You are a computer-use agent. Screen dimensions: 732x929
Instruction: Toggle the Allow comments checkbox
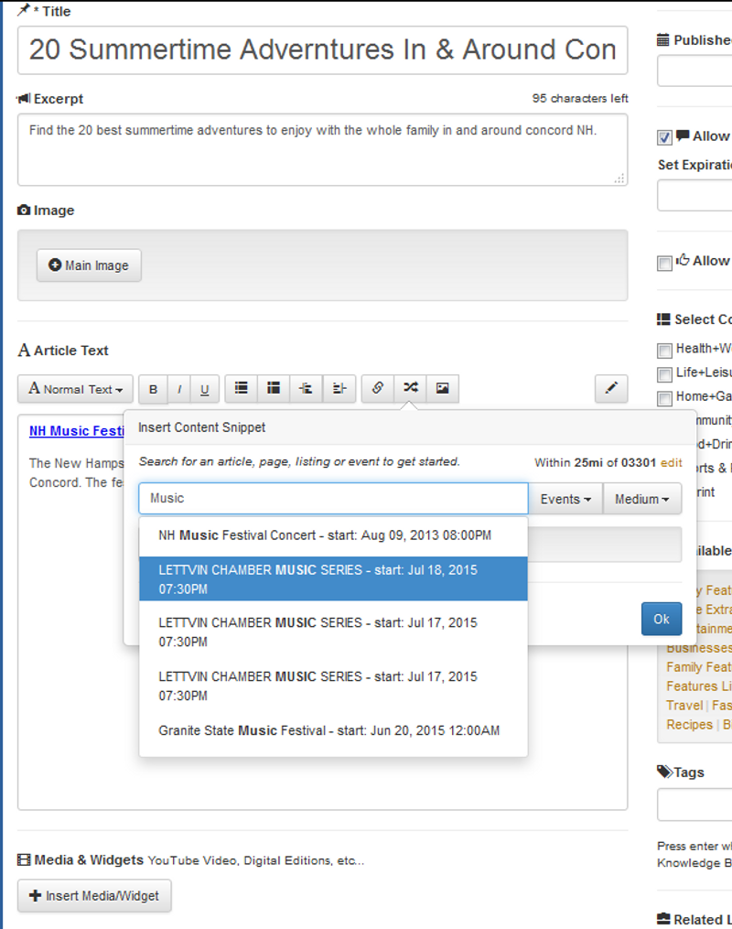664,138
